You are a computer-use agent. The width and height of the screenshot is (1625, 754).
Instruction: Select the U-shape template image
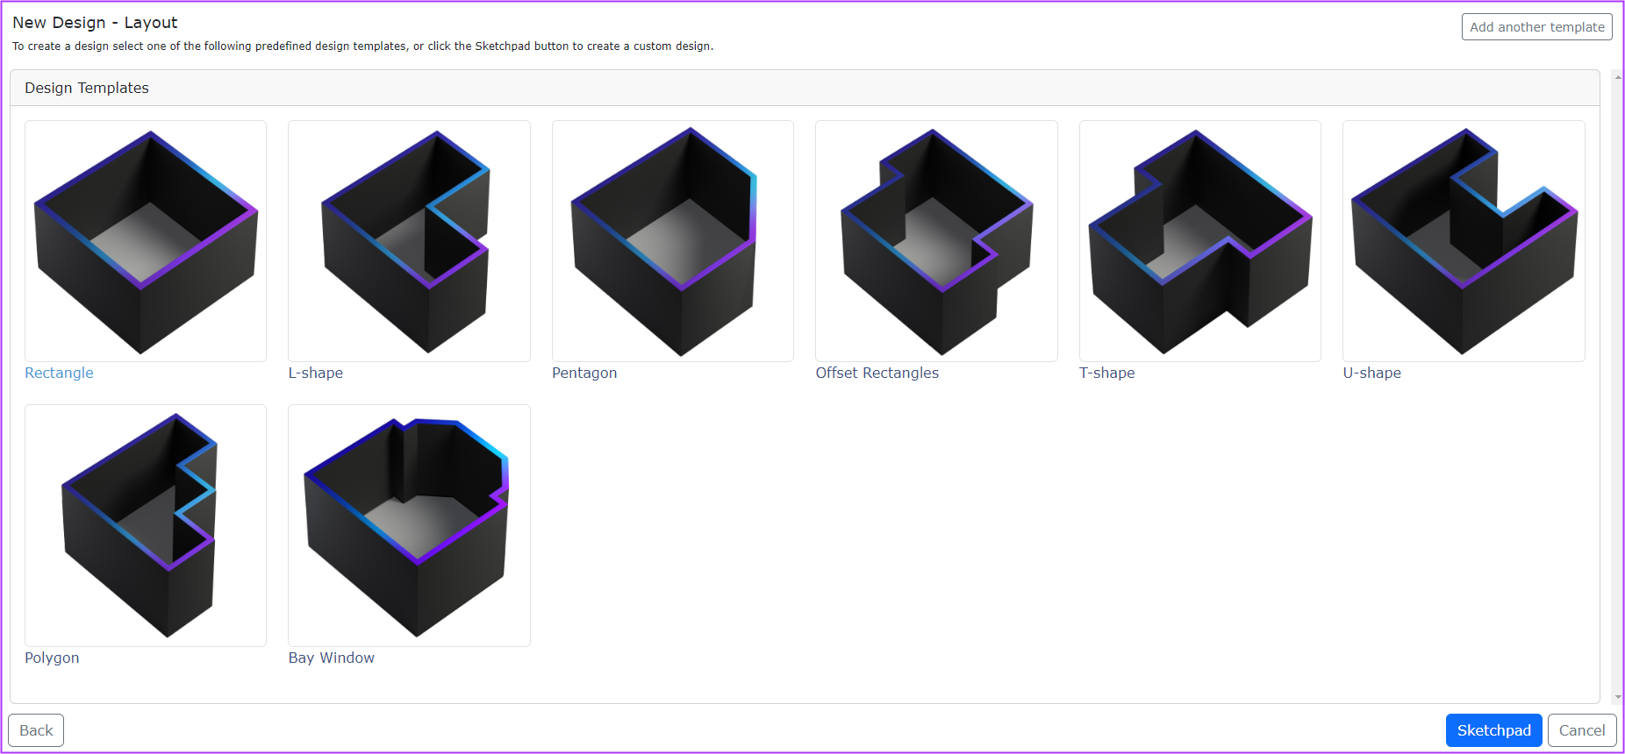pos(1464,241)
